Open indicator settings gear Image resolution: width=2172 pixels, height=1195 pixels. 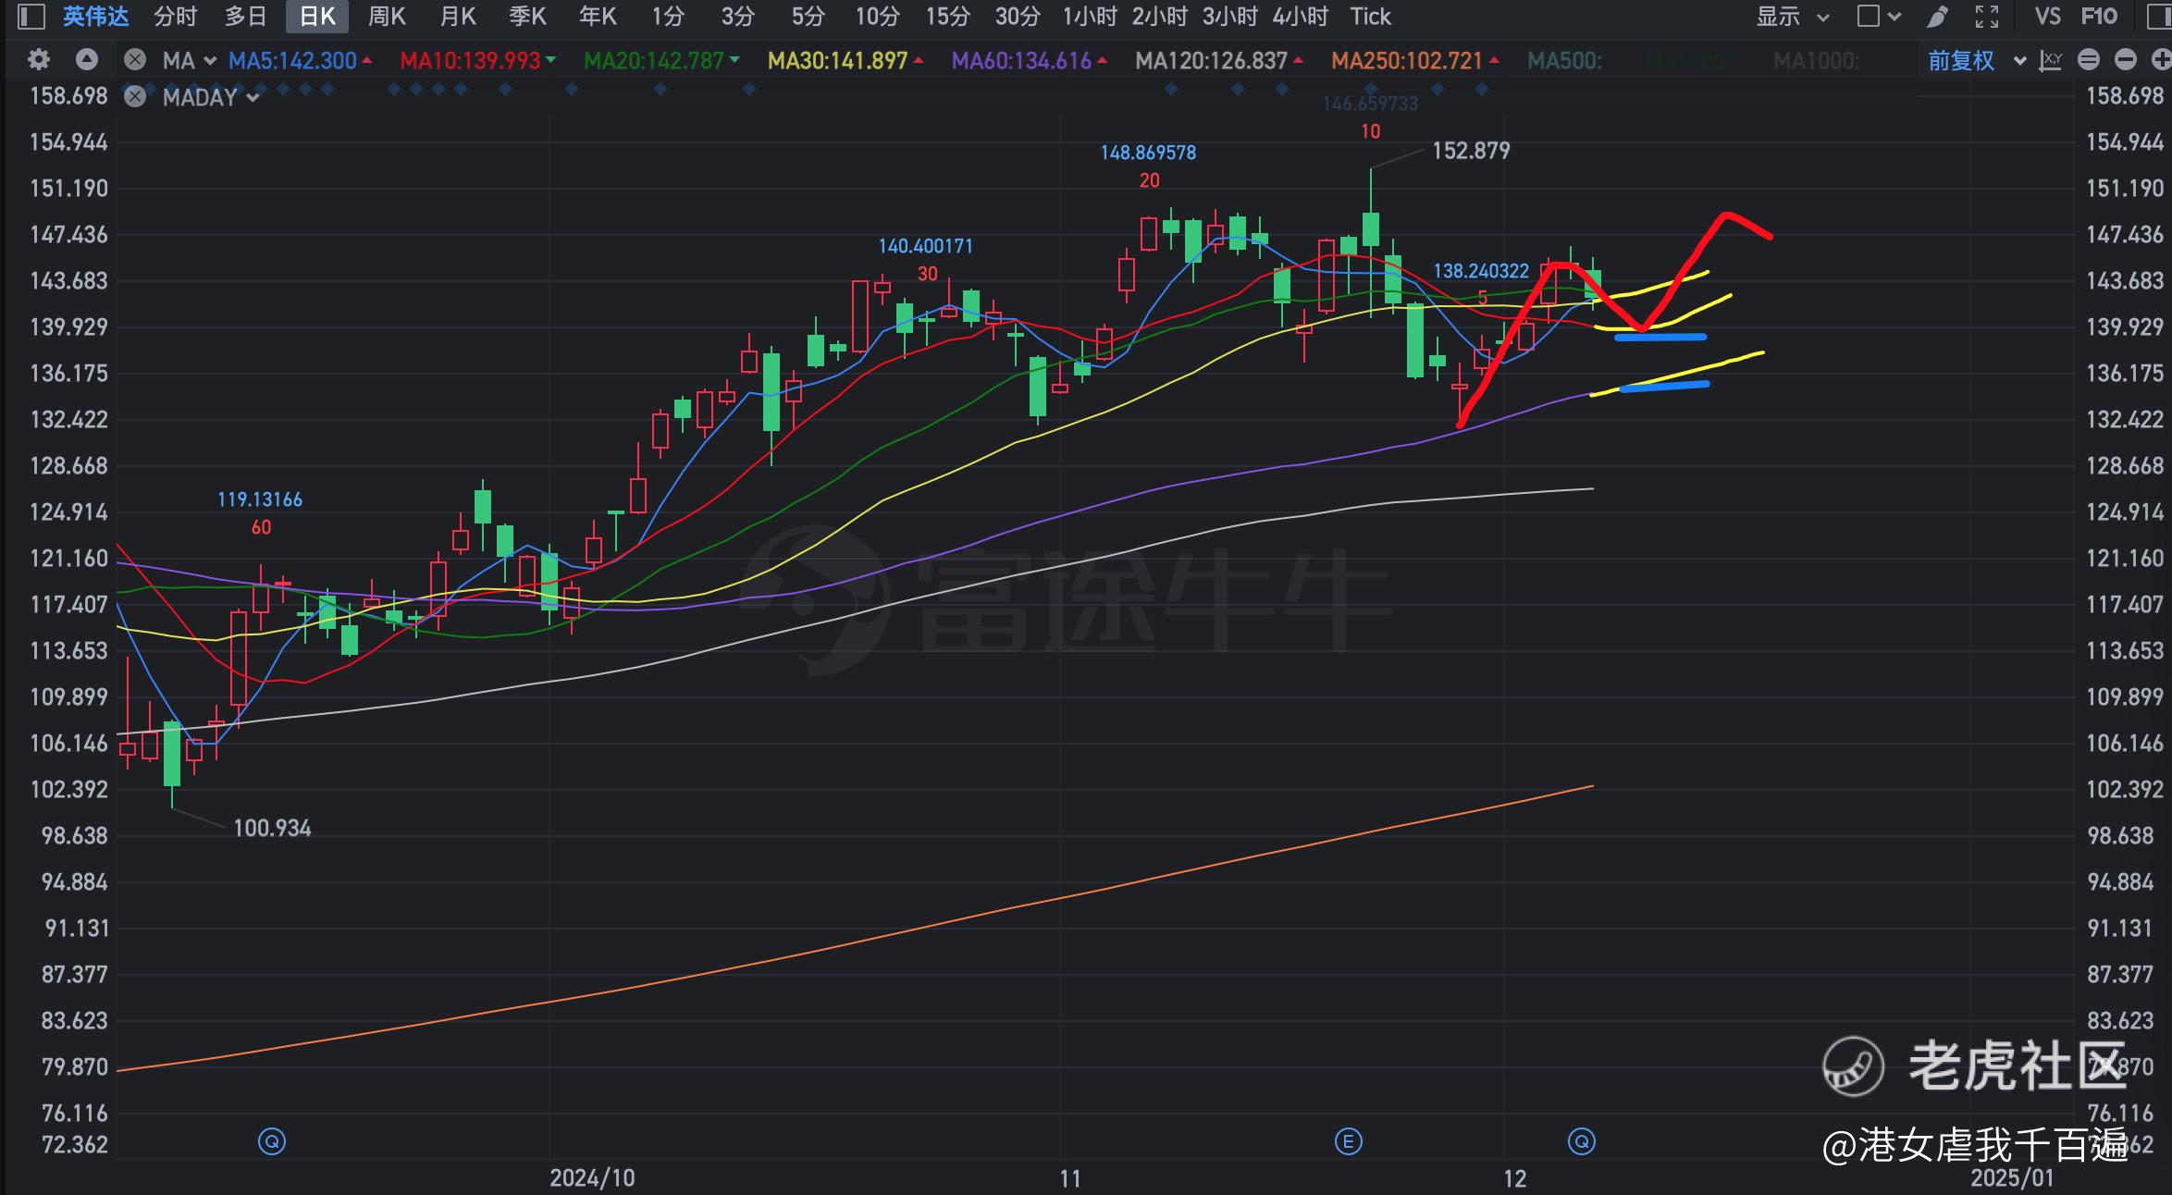point(39,61)
